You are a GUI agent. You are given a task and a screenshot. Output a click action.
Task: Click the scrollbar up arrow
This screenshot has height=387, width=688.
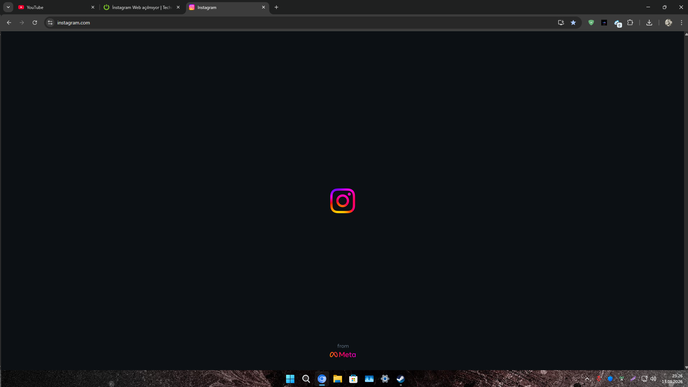point(686,34)
